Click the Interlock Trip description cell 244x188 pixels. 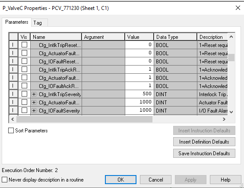(x=212, y=94)
